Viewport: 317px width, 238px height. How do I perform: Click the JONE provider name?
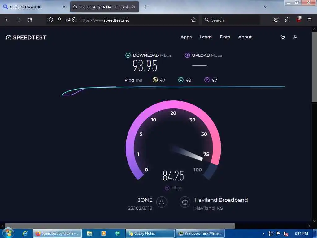click(145, 200)
